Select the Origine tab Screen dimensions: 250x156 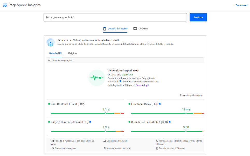coord(72,53)
